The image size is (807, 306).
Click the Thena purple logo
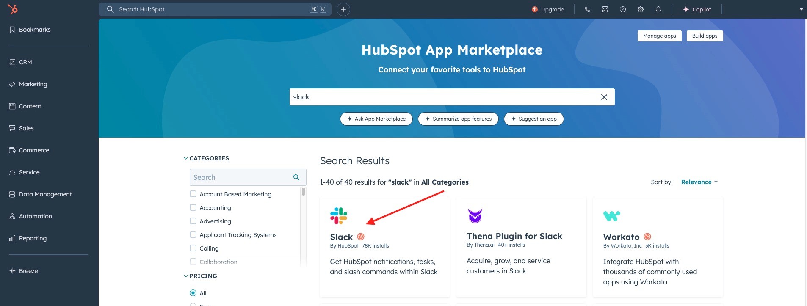pyautogui.click(x=475, y=216)
